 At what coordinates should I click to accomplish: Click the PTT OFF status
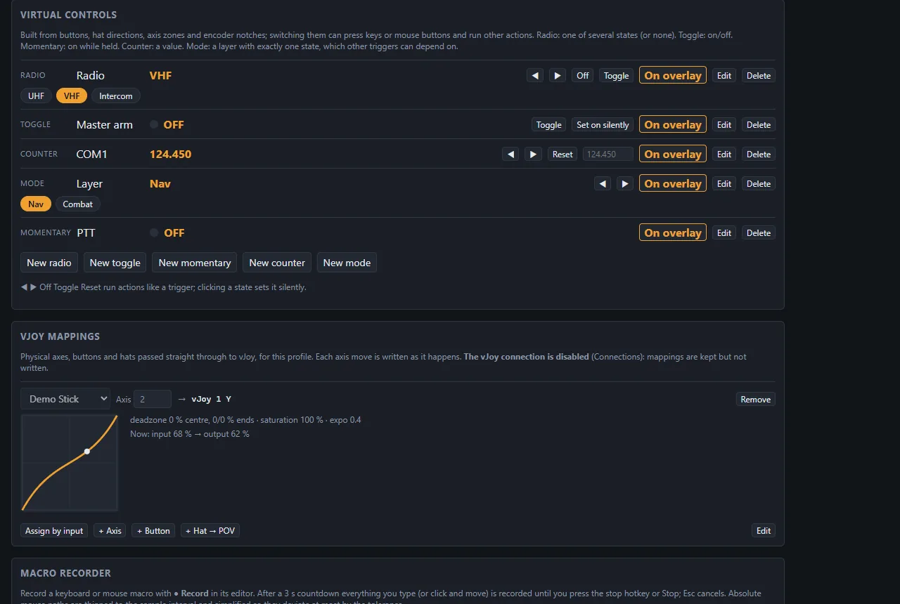(x=174, y=232)
